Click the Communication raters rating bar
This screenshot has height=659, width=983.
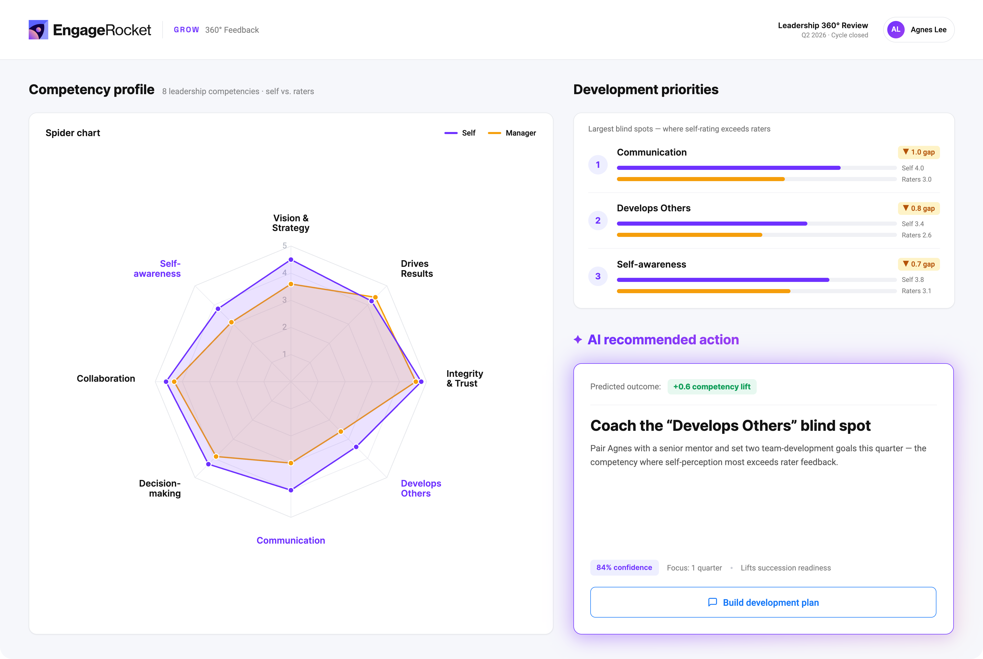pyautogui.click(x=700, y=179)
